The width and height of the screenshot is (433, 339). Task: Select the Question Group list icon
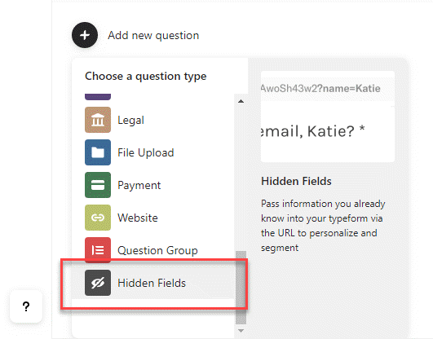pos(98,250)
